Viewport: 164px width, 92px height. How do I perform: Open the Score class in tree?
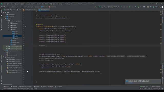pyautogui.click(x=13, y=44)
